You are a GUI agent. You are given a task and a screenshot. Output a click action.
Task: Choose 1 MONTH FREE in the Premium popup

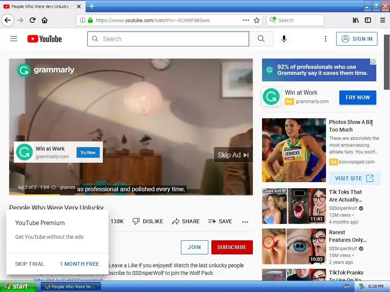(80, 264)
